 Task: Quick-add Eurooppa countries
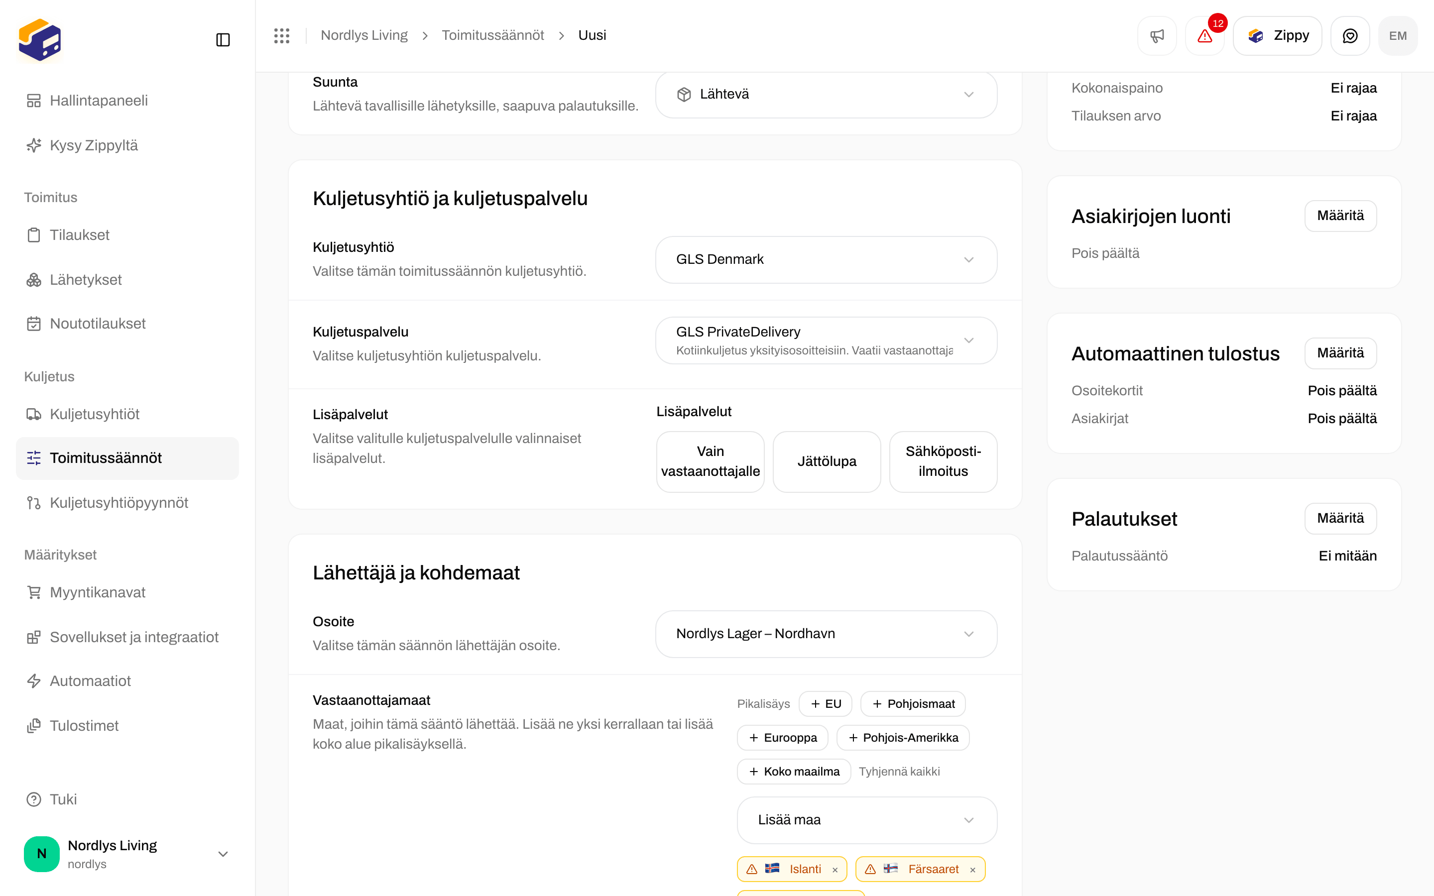coord(782,738)
